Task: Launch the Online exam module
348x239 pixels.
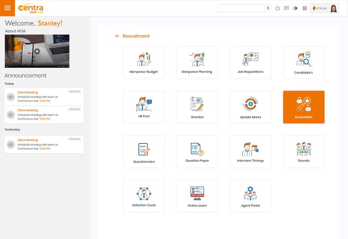Action: tap(197, 196)
